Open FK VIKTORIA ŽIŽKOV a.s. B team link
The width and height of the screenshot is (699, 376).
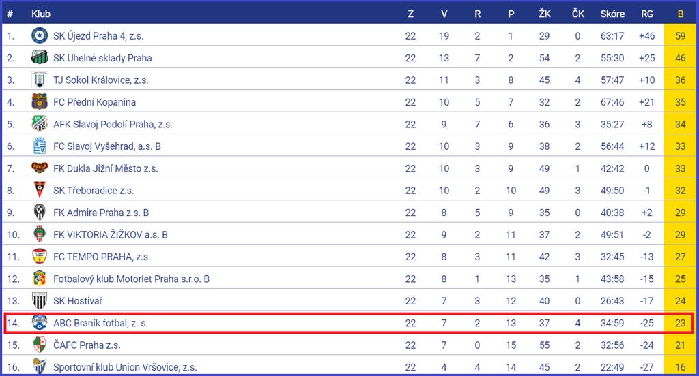tap(111, 234)
